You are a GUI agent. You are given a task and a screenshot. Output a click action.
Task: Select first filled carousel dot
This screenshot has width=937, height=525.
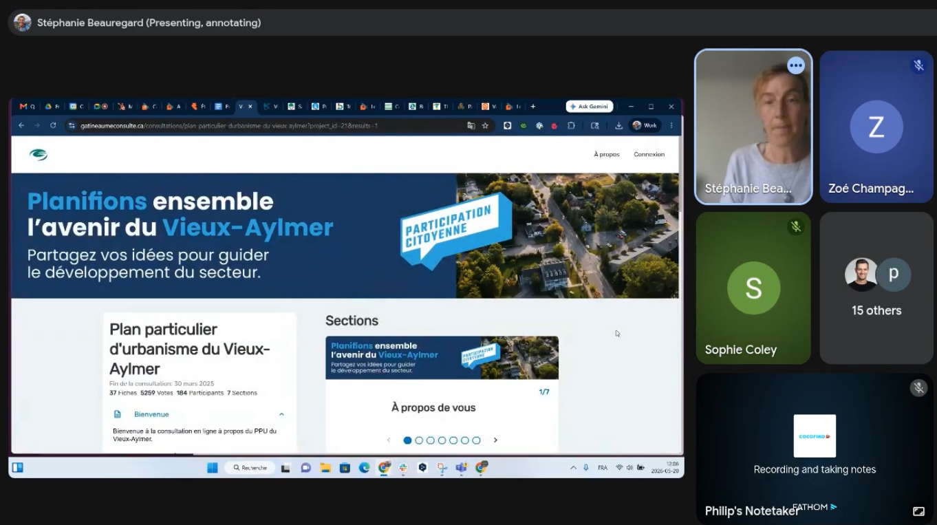[x=407, y=440]
